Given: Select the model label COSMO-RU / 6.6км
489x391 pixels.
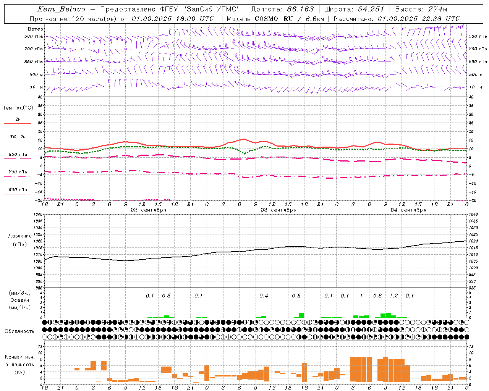Looking at the screenshot, I should click(x=290, y=19).
